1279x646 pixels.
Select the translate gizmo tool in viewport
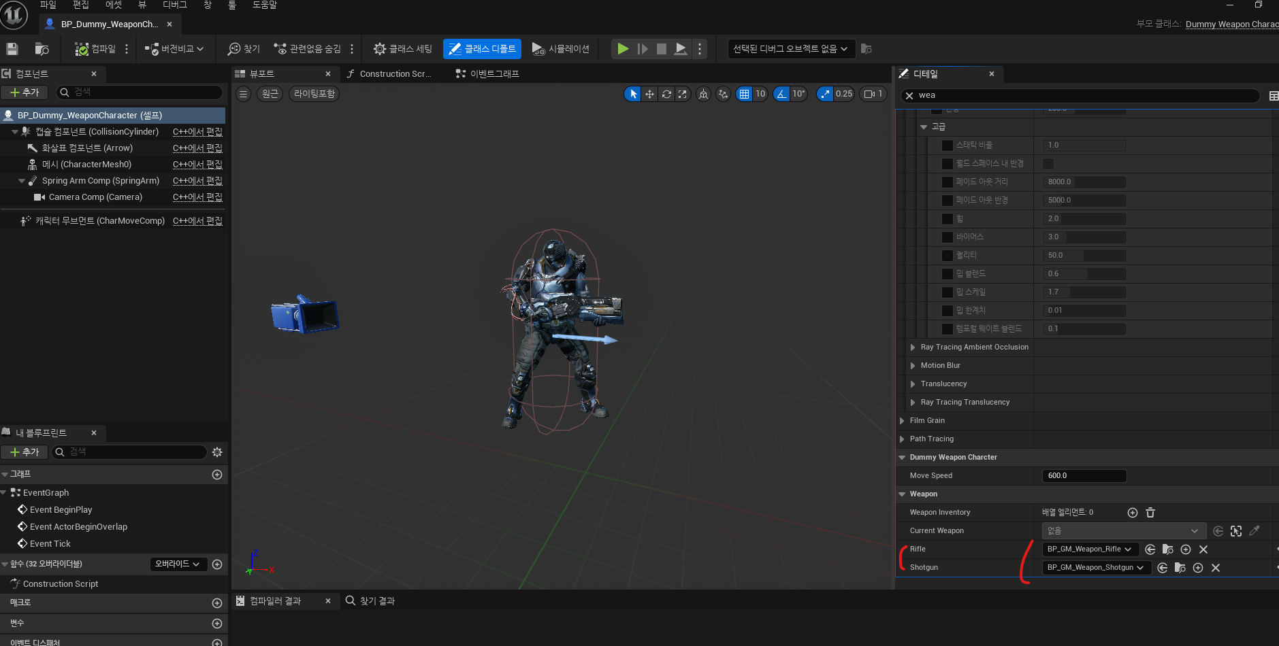[x=650, y=94]
